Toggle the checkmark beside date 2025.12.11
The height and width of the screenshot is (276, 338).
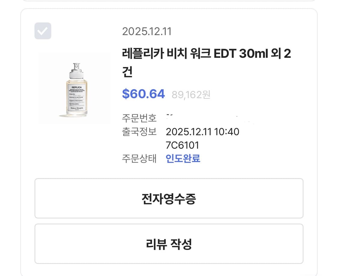tap(43, 30)
